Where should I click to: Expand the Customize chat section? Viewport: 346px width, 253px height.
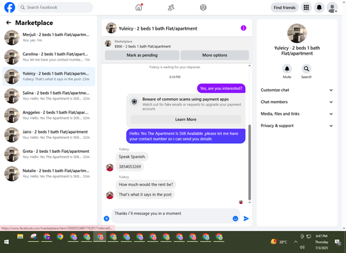point(297,90)
